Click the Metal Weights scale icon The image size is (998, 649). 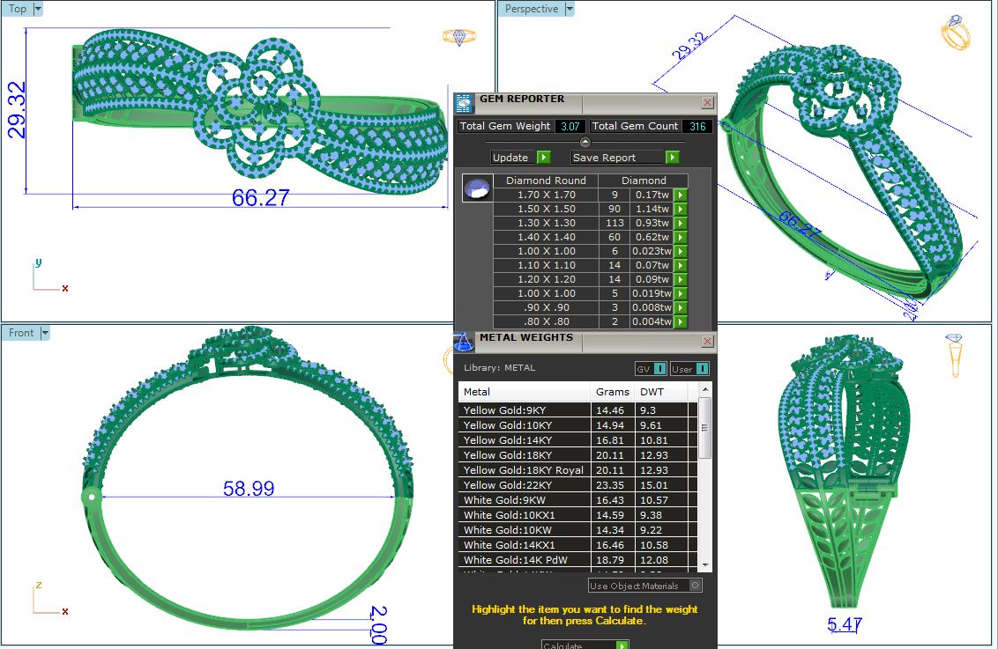465,341
